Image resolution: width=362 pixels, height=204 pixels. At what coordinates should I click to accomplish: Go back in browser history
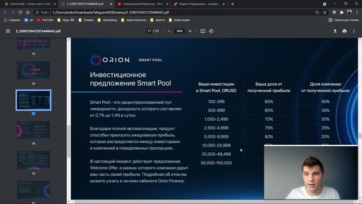pyautogui.click(x=5, y=12)
